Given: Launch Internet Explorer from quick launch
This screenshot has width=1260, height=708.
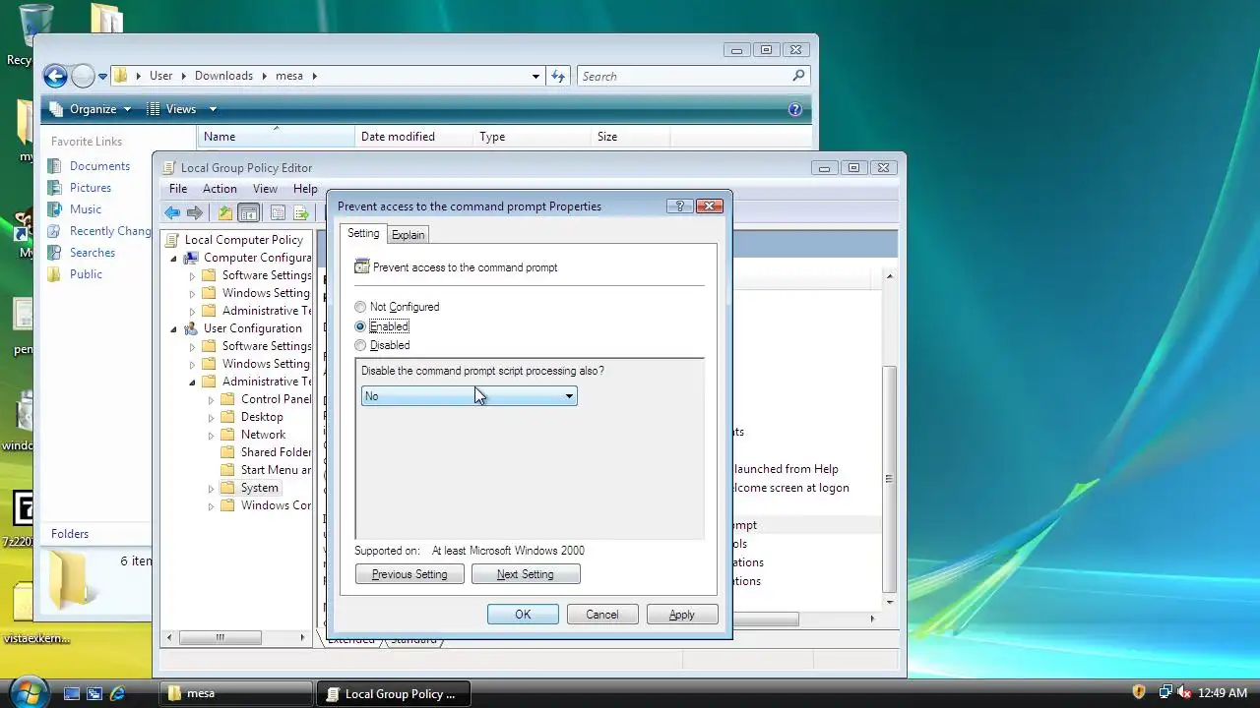Looking at the screenshot, I should point(117,693).
